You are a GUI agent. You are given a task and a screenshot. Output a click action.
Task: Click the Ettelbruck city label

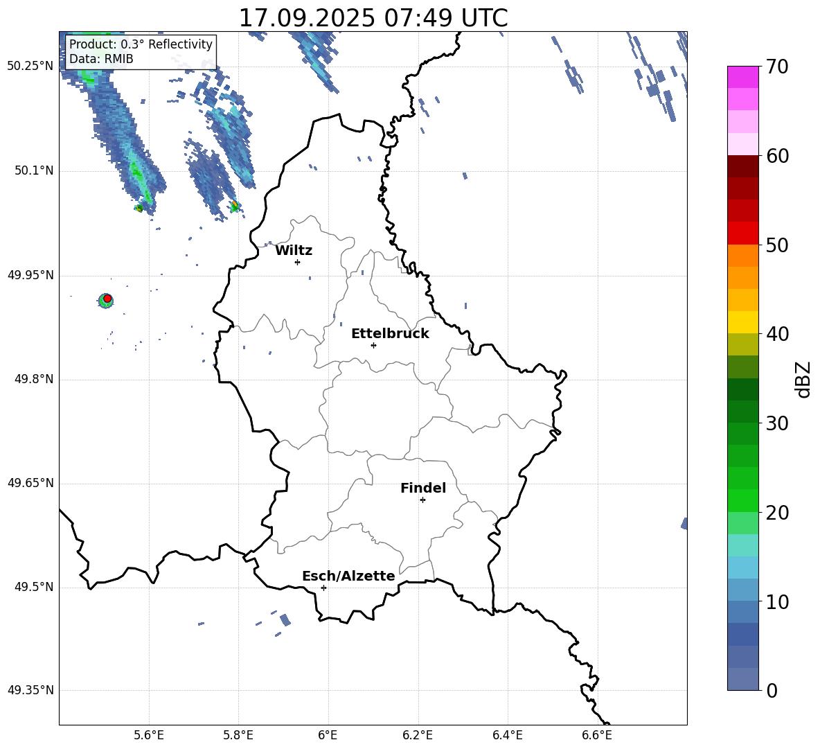coord(390,334)
